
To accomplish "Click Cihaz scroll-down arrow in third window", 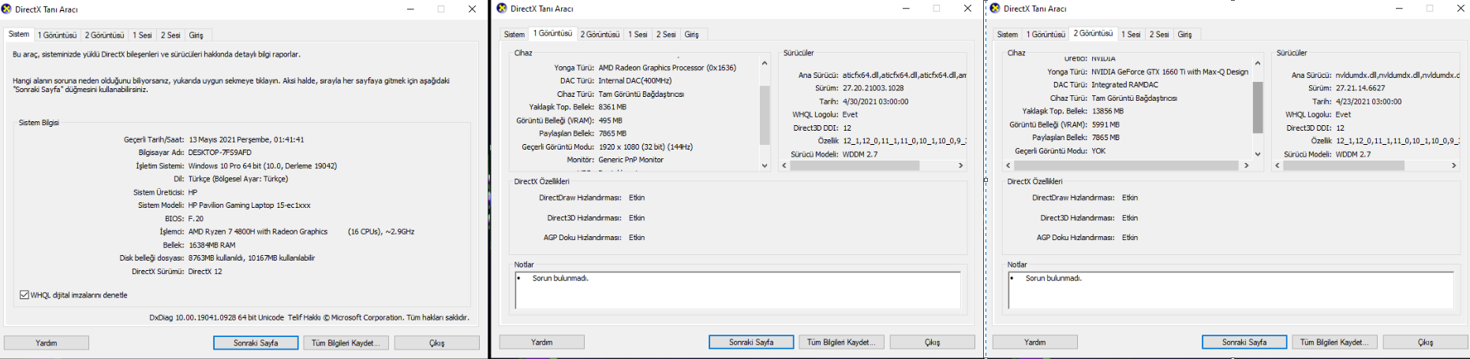I will click(1258, 154).
